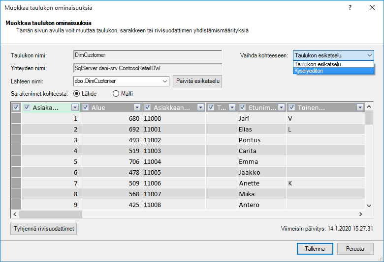The width and height of the screenshot is (384, 262).
Task: Save changes with the Tallenna button
Action: (x=315, y=249)
